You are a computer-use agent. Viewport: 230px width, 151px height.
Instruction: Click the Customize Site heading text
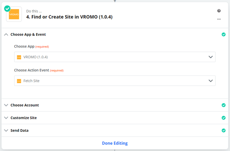pos(24,118)
